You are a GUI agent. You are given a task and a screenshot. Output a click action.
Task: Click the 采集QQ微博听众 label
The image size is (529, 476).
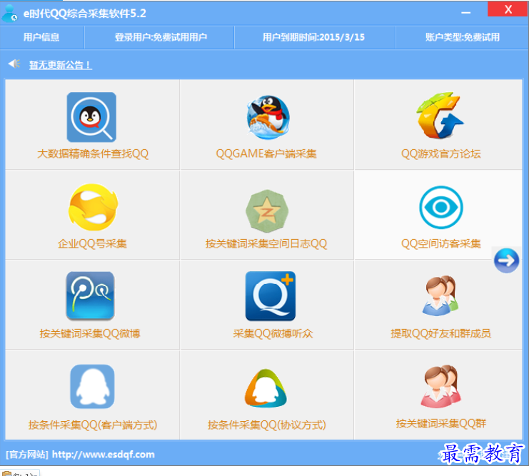pyautogui.click(x=273, y=334)
